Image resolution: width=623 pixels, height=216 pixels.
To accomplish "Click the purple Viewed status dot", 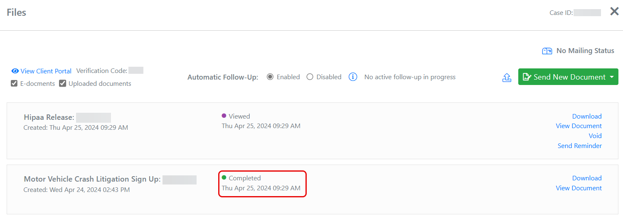I will (224, 116).
